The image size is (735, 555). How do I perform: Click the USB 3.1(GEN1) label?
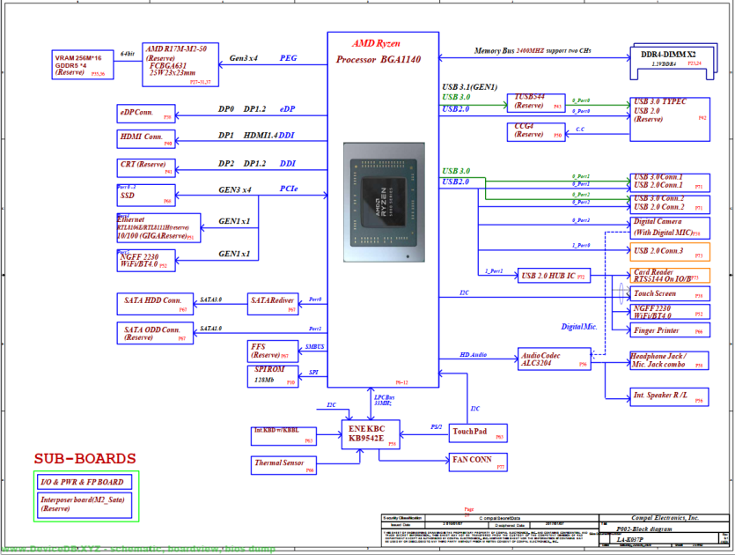[x=470, y=87]
